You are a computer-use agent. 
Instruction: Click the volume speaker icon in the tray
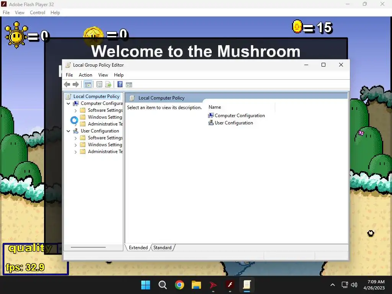click(x=354, y=285)
